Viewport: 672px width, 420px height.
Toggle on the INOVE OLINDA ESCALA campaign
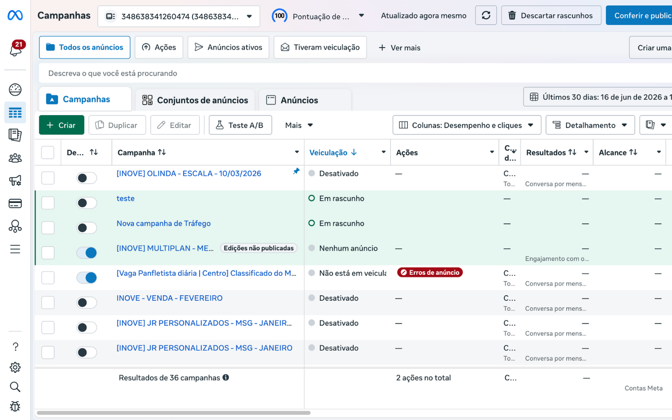[x=87, y=178]
